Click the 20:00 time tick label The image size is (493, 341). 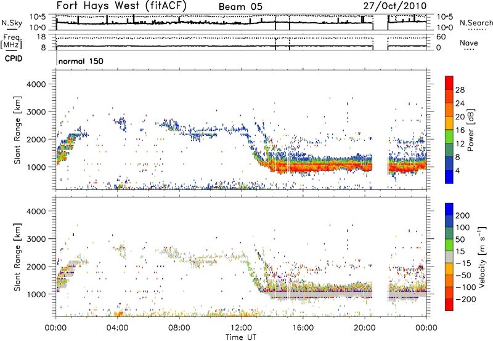click(364, 328)
